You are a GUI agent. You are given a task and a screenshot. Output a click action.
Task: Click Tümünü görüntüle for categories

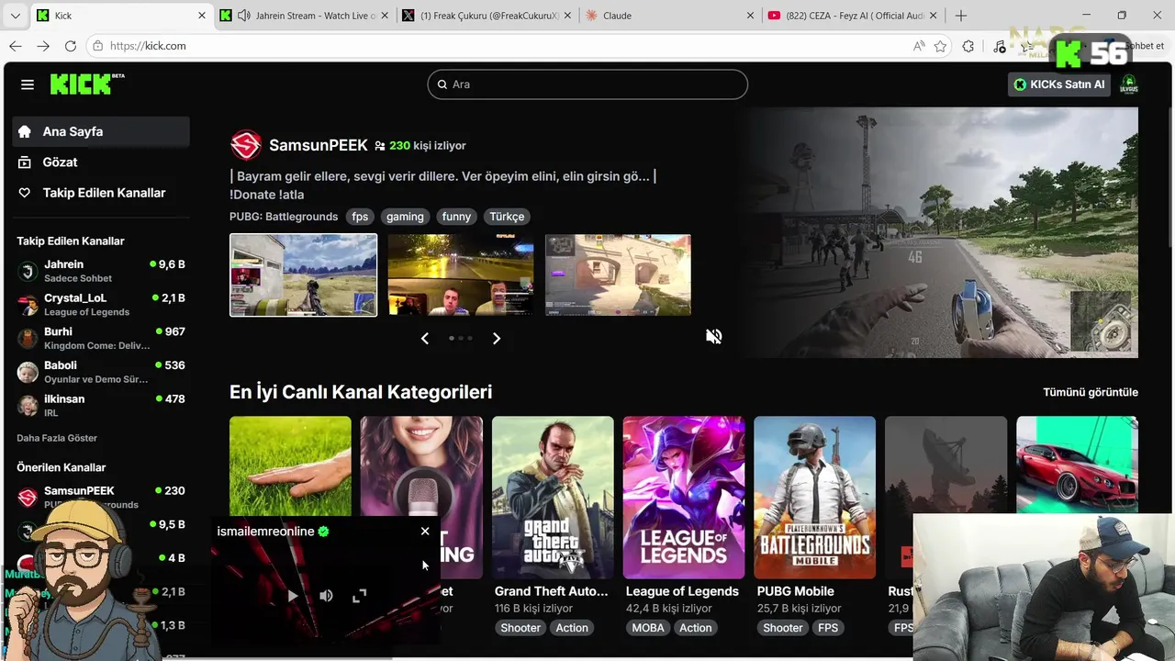tap(1091, 392)
